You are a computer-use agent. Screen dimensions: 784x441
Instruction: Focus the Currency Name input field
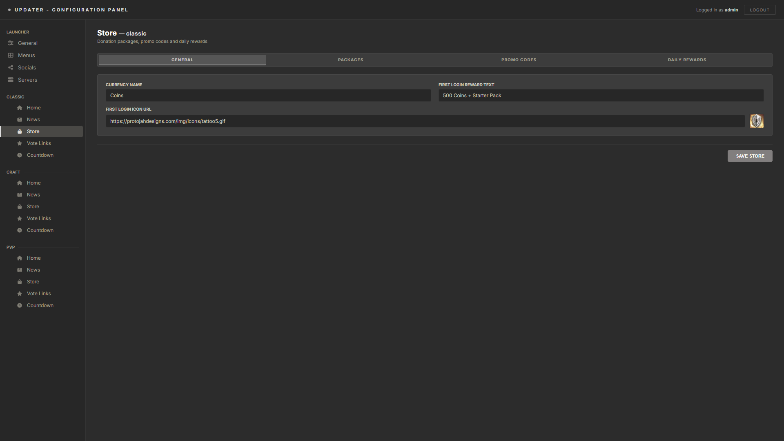pyautogui.click(x=268, y=96)
